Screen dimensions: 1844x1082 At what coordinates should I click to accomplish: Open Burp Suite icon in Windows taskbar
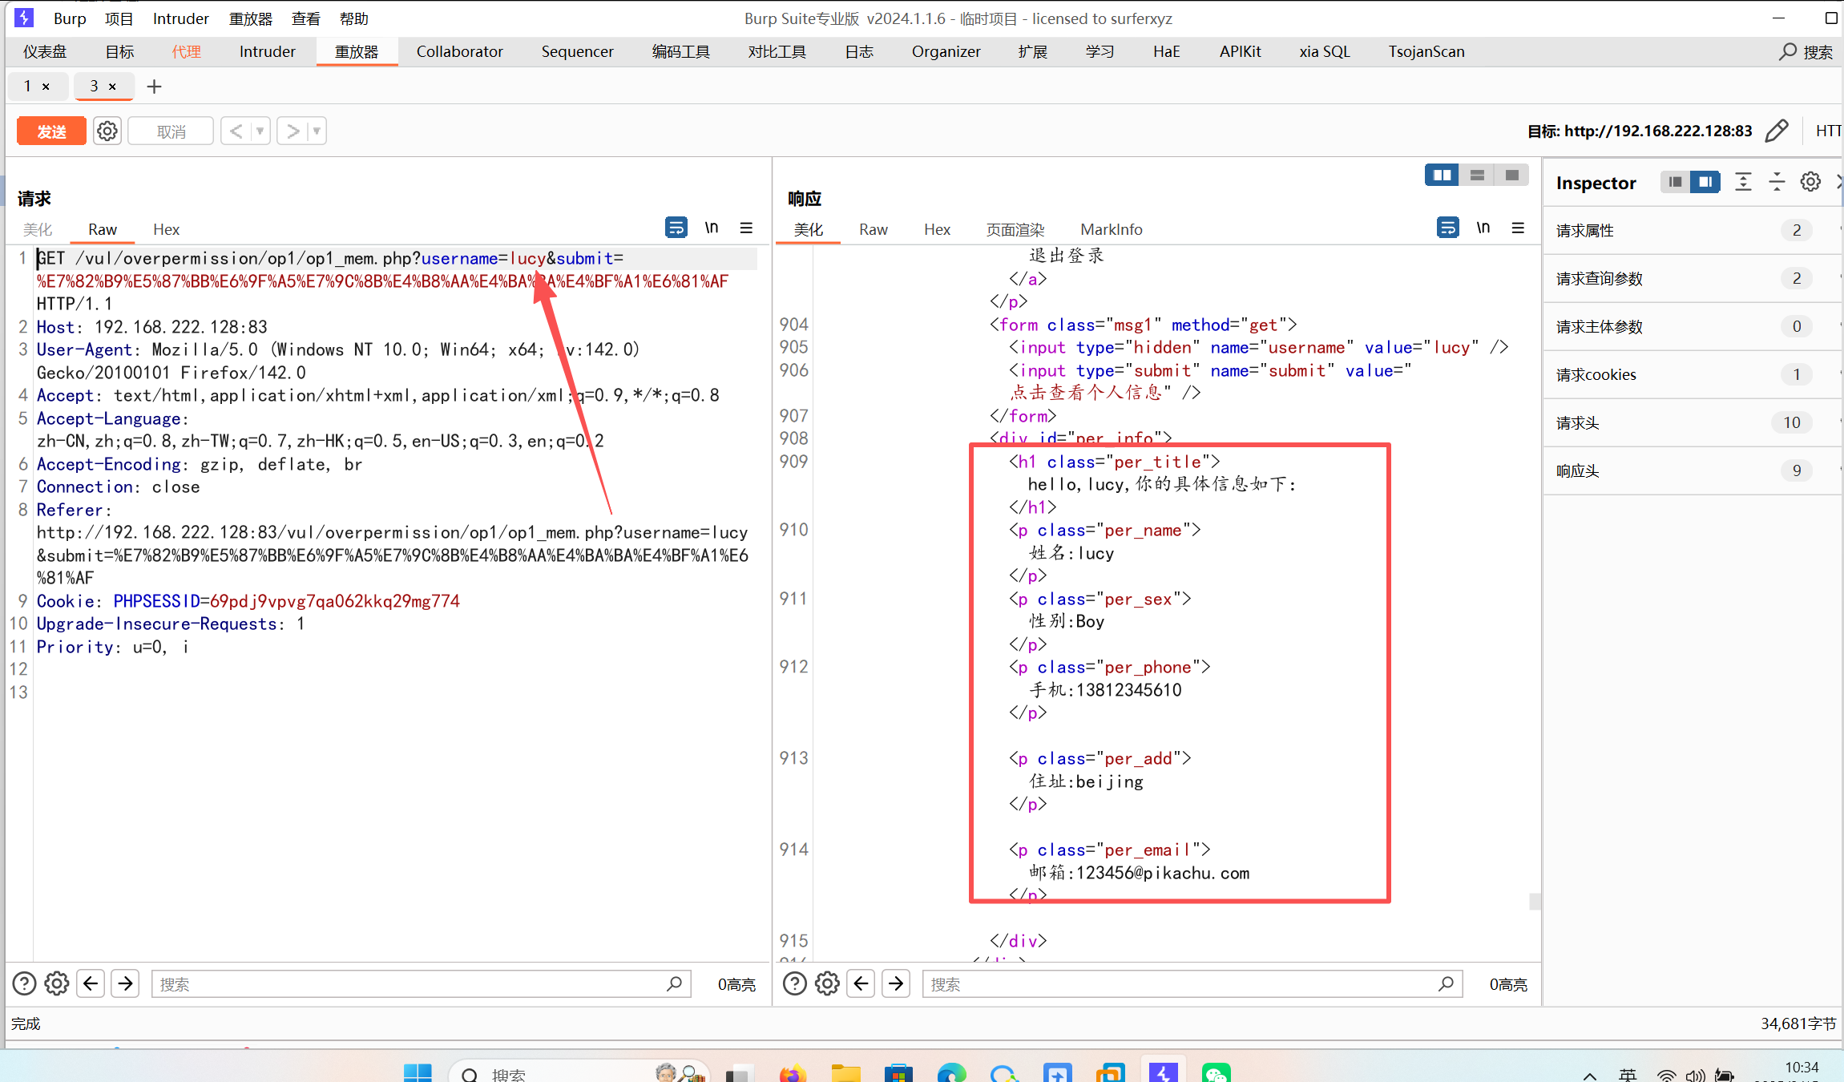point(1162,1072)
